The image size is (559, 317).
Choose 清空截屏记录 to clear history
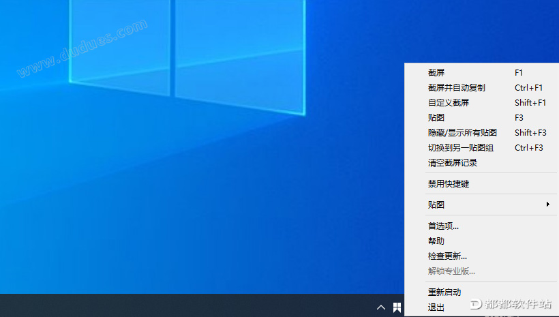pyautogui.click(x=453, y=163)
